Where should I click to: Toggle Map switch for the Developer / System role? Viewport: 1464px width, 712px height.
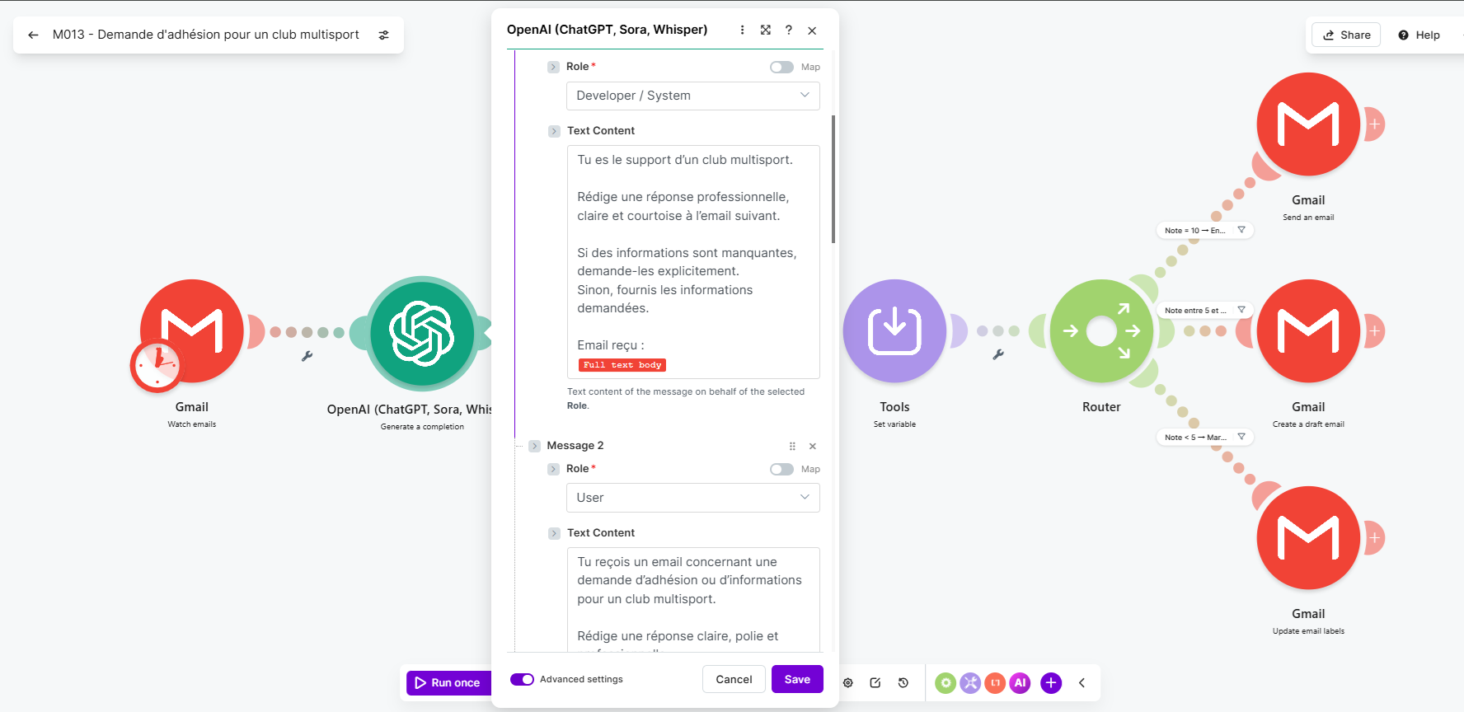[x=781, y=67]
